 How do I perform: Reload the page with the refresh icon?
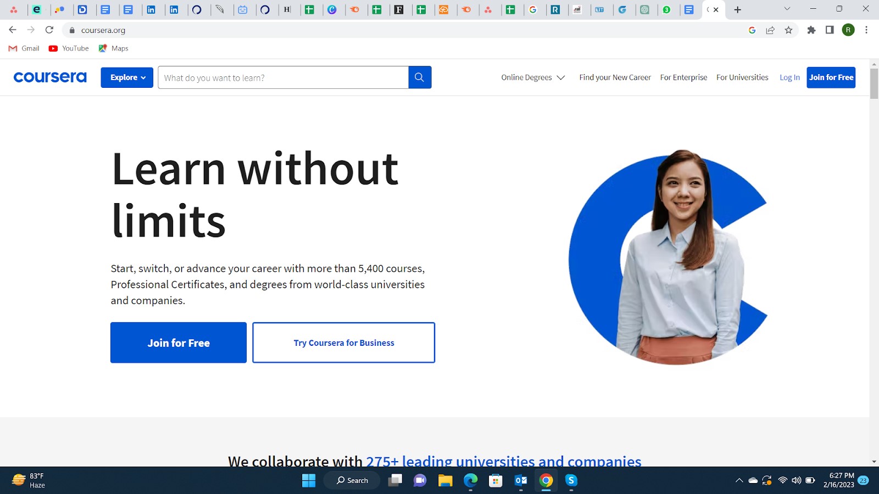[x=49, y=30]
